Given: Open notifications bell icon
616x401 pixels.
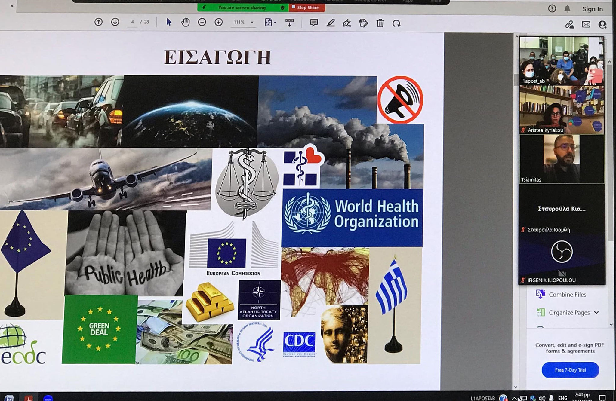Looking at the screenshot, I should (567, 9).
